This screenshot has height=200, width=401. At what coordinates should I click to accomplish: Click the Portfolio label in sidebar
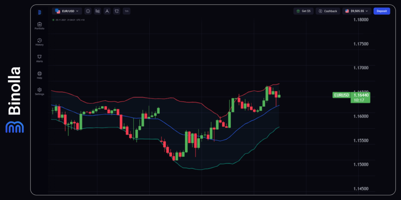click(x=40, y=29)
